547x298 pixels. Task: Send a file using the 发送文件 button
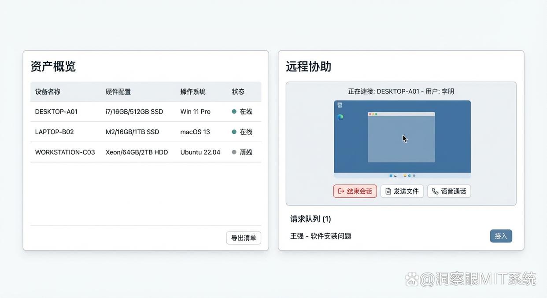click(x=402, y=191)
